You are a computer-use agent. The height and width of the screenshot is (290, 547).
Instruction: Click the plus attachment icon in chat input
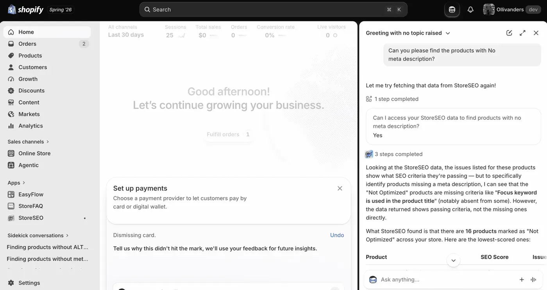(x=522, y=279)
